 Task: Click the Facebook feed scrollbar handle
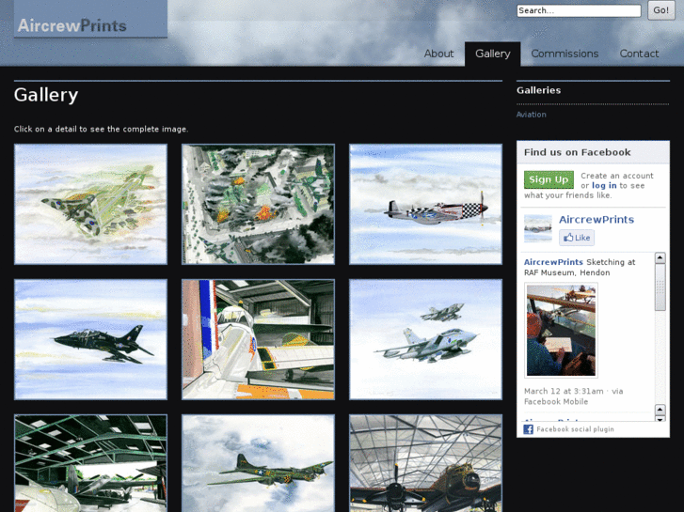click(x=660, y=287)
